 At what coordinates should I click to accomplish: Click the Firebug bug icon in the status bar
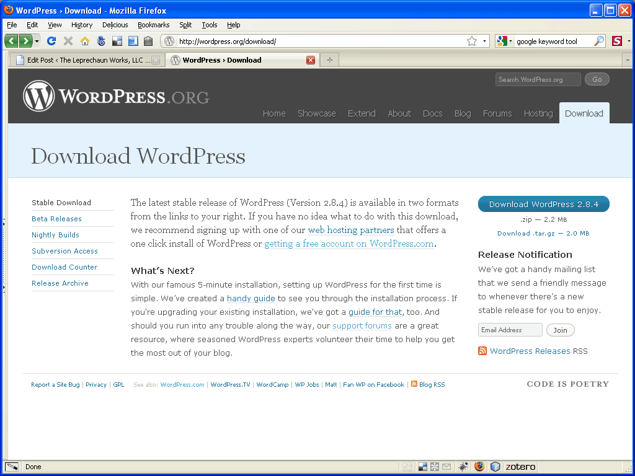tap(463, 467)
